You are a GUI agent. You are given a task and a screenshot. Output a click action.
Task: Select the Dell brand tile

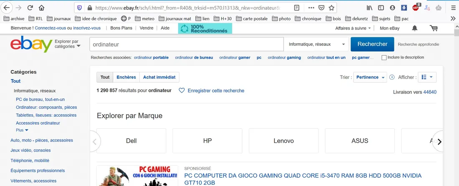pos(131,141)
